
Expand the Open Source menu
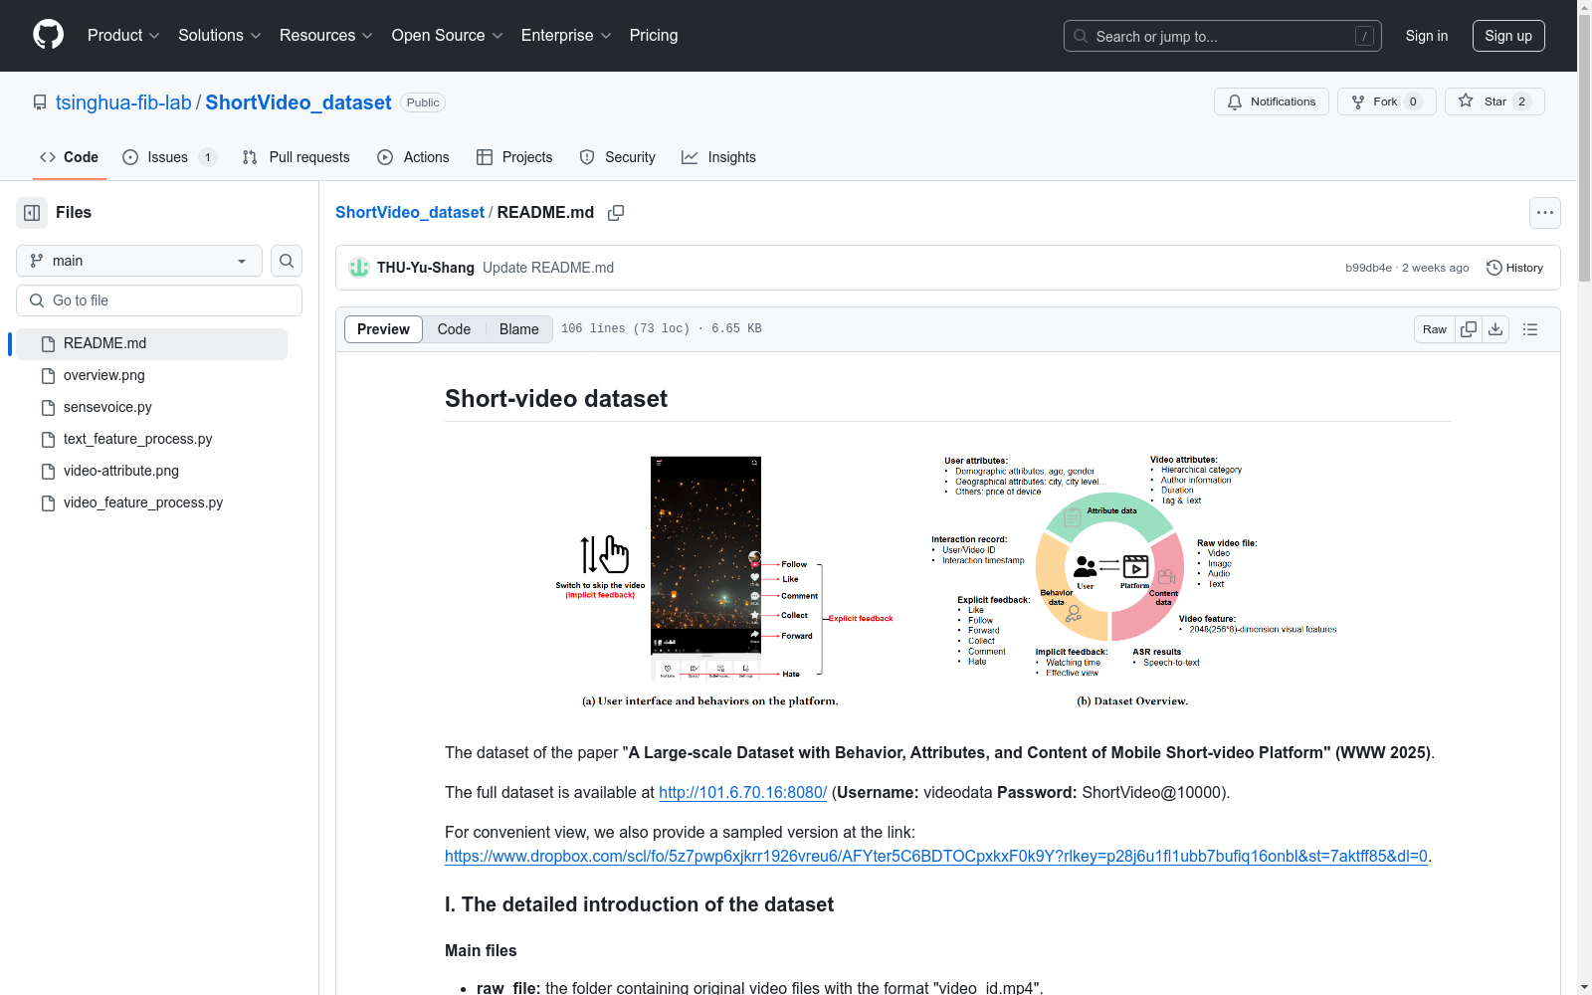447,36
